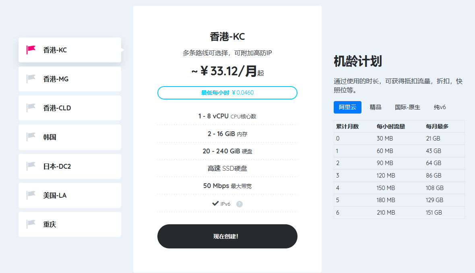Click the 1 - 8 vCPU spec row
475x273 pixels.
tap(227, 116)
